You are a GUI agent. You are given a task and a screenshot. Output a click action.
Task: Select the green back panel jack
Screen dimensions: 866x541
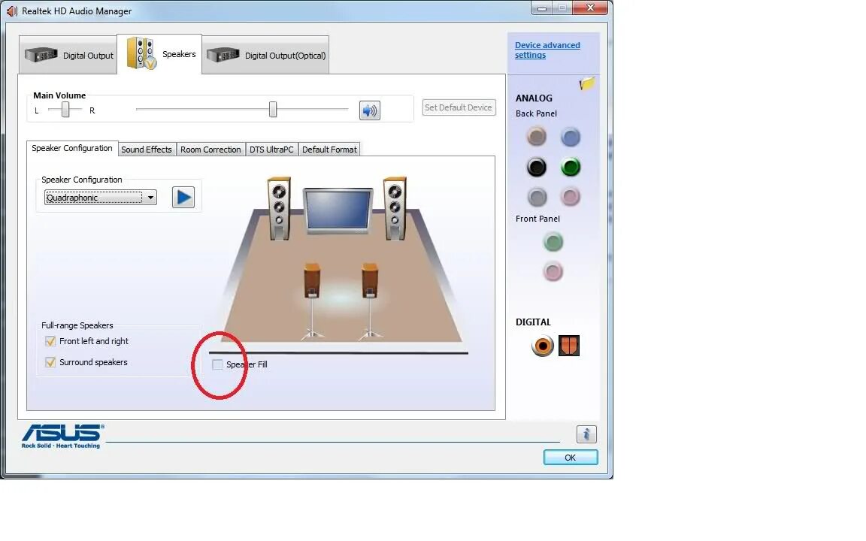click(x=571, y=167)
